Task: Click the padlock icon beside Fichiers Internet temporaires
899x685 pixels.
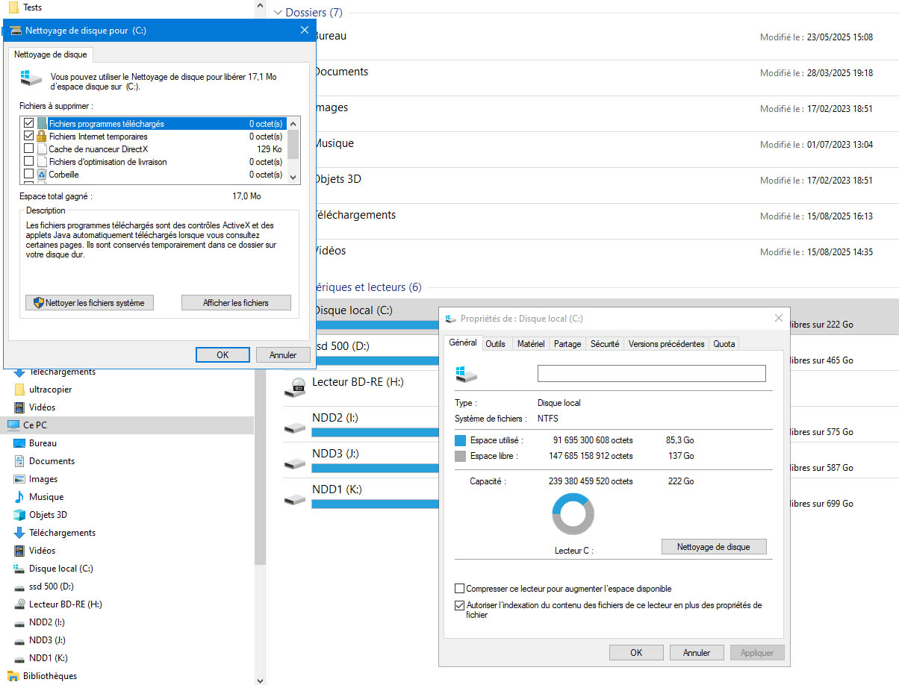Action: point(42,137)
